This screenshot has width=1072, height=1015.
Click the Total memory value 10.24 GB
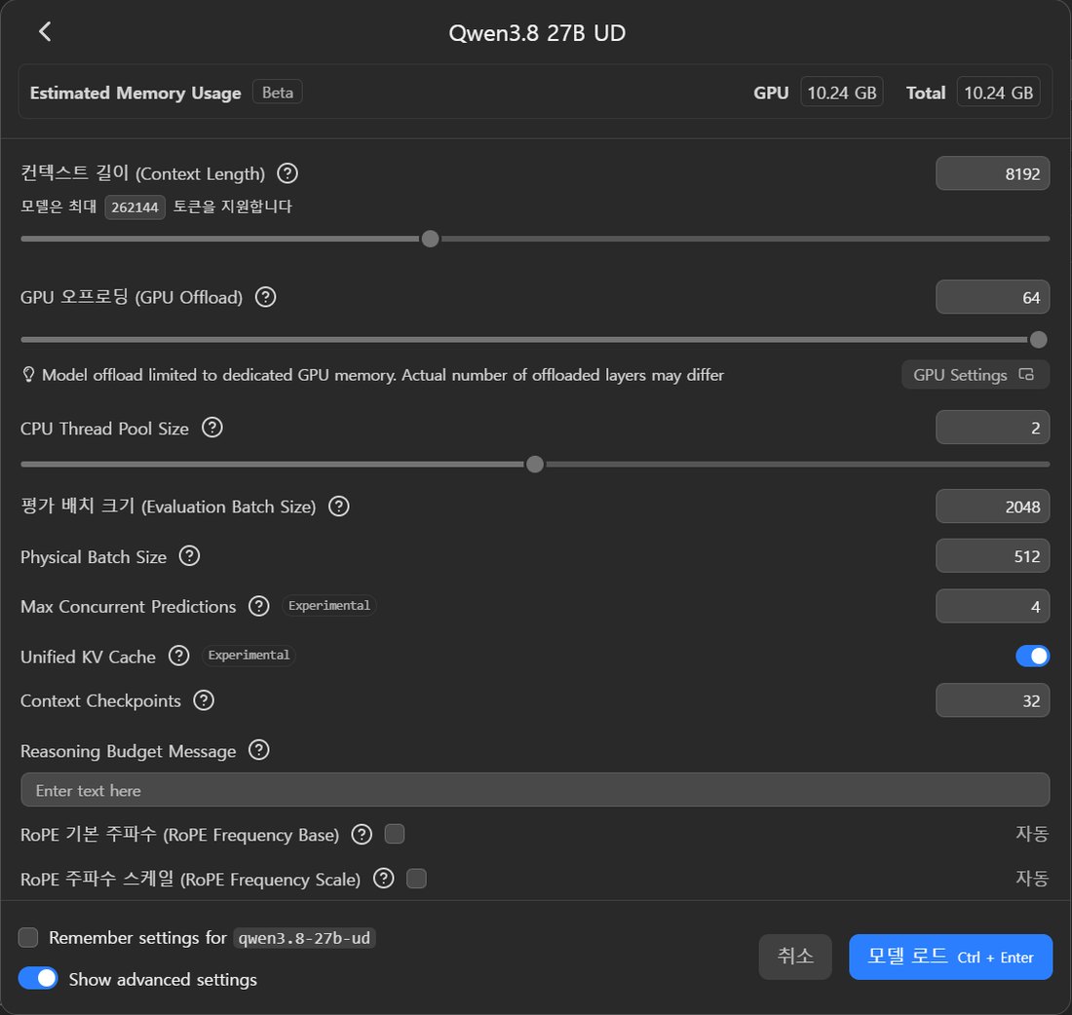click(998, 93)
